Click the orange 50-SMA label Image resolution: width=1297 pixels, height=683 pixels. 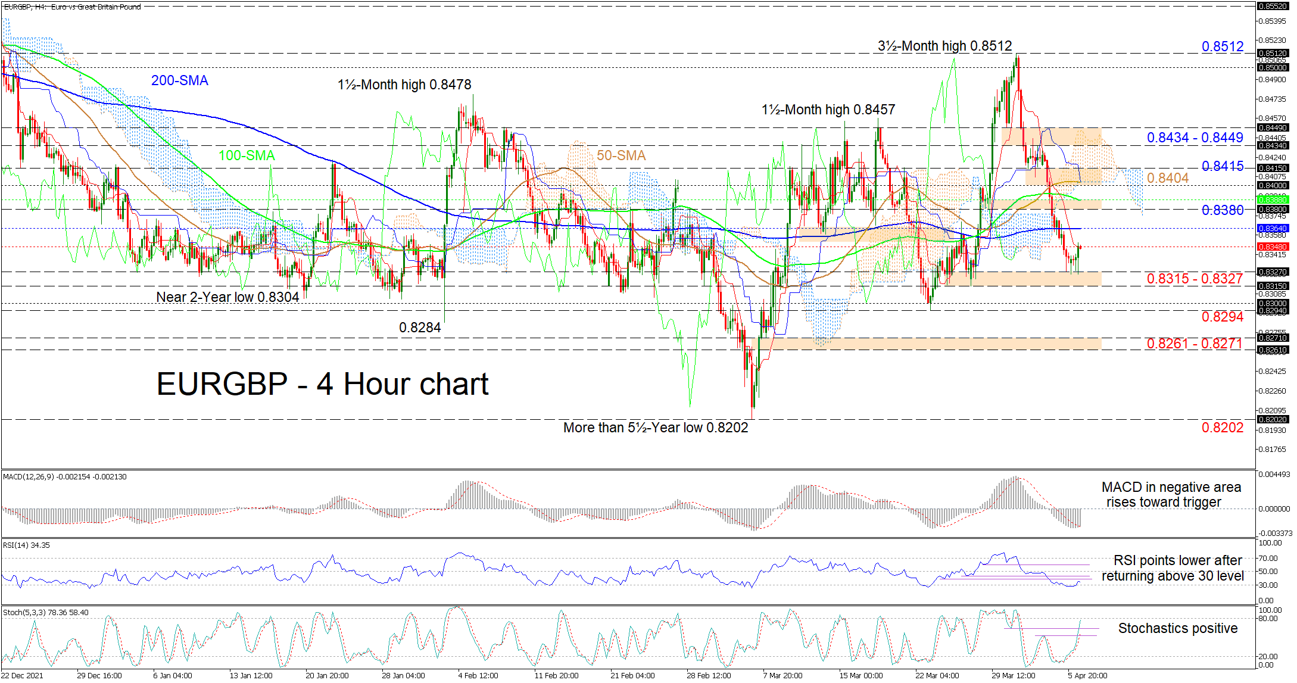621,156
